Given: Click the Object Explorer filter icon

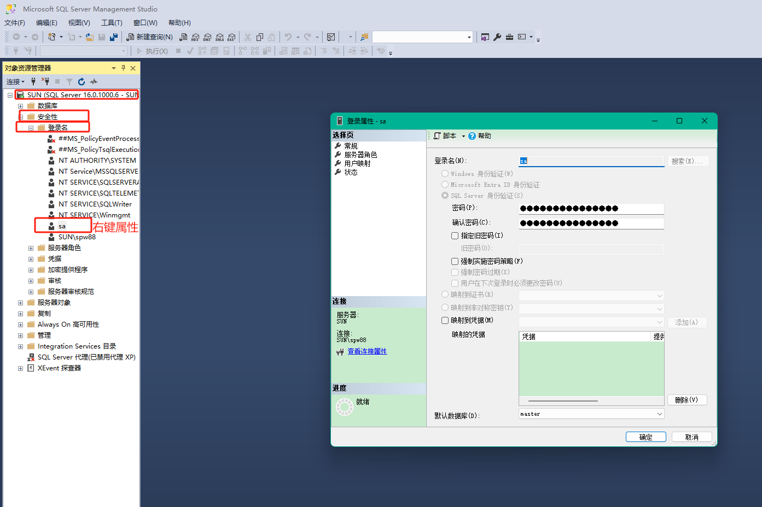Looking at the screenshot, I should pyautogui.click(x=69, y=81).
